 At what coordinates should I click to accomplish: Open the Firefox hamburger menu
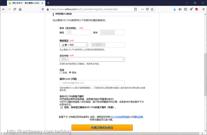tap(203, 9)
